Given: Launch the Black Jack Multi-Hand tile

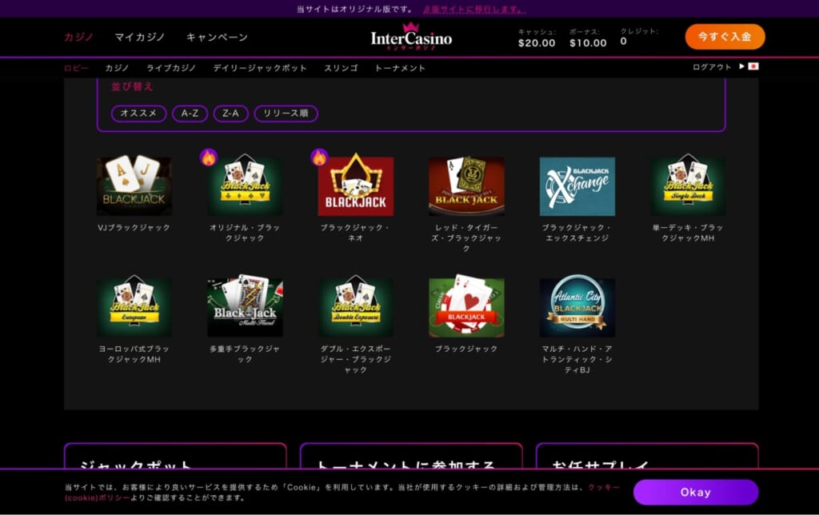Looking at the screenshot, I should 245,307.
